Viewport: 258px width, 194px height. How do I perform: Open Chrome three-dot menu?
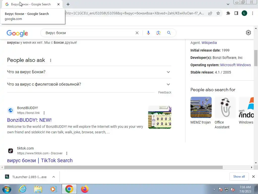click(x=252, y=13)
